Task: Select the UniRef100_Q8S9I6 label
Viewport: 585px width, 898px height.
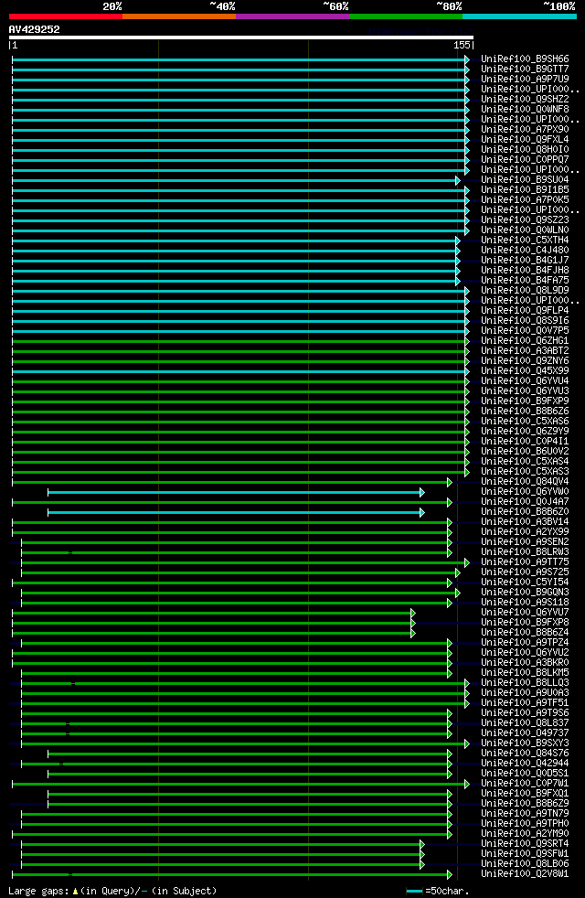Action: [x=525, y=321]
